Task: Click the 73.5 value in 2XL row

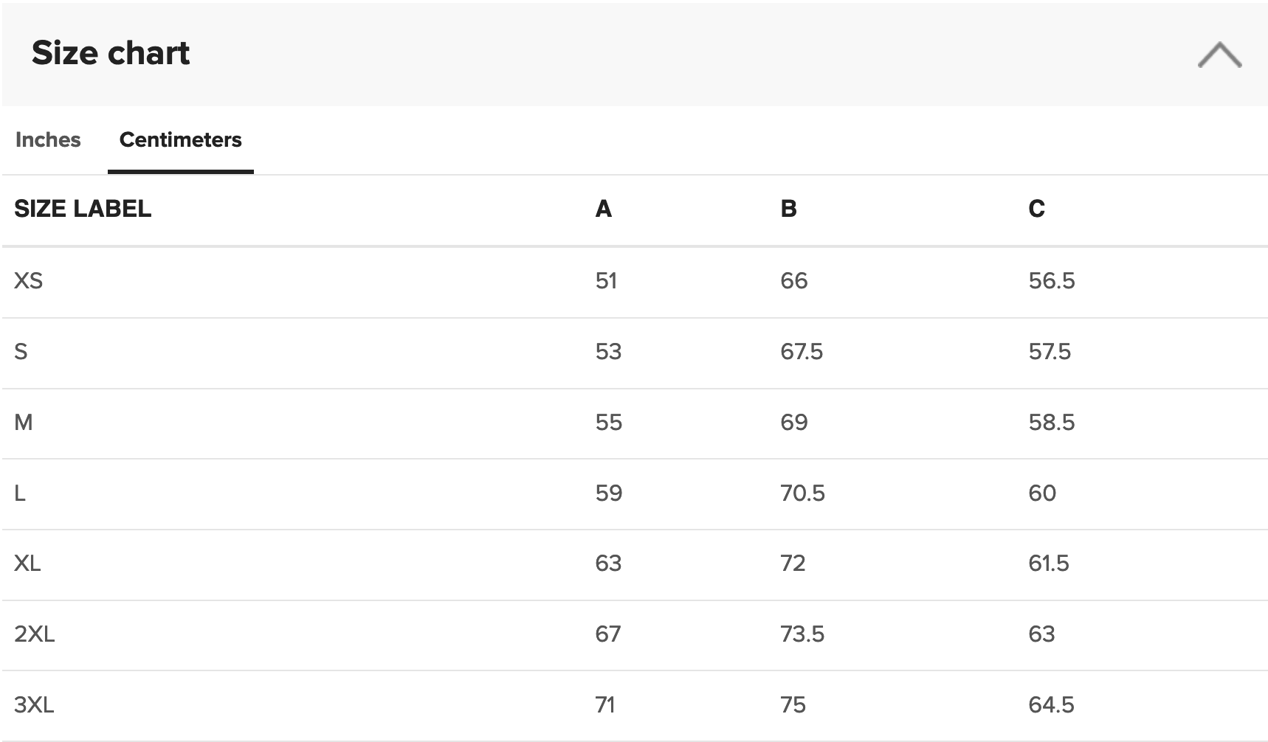Action: [802, 634]
